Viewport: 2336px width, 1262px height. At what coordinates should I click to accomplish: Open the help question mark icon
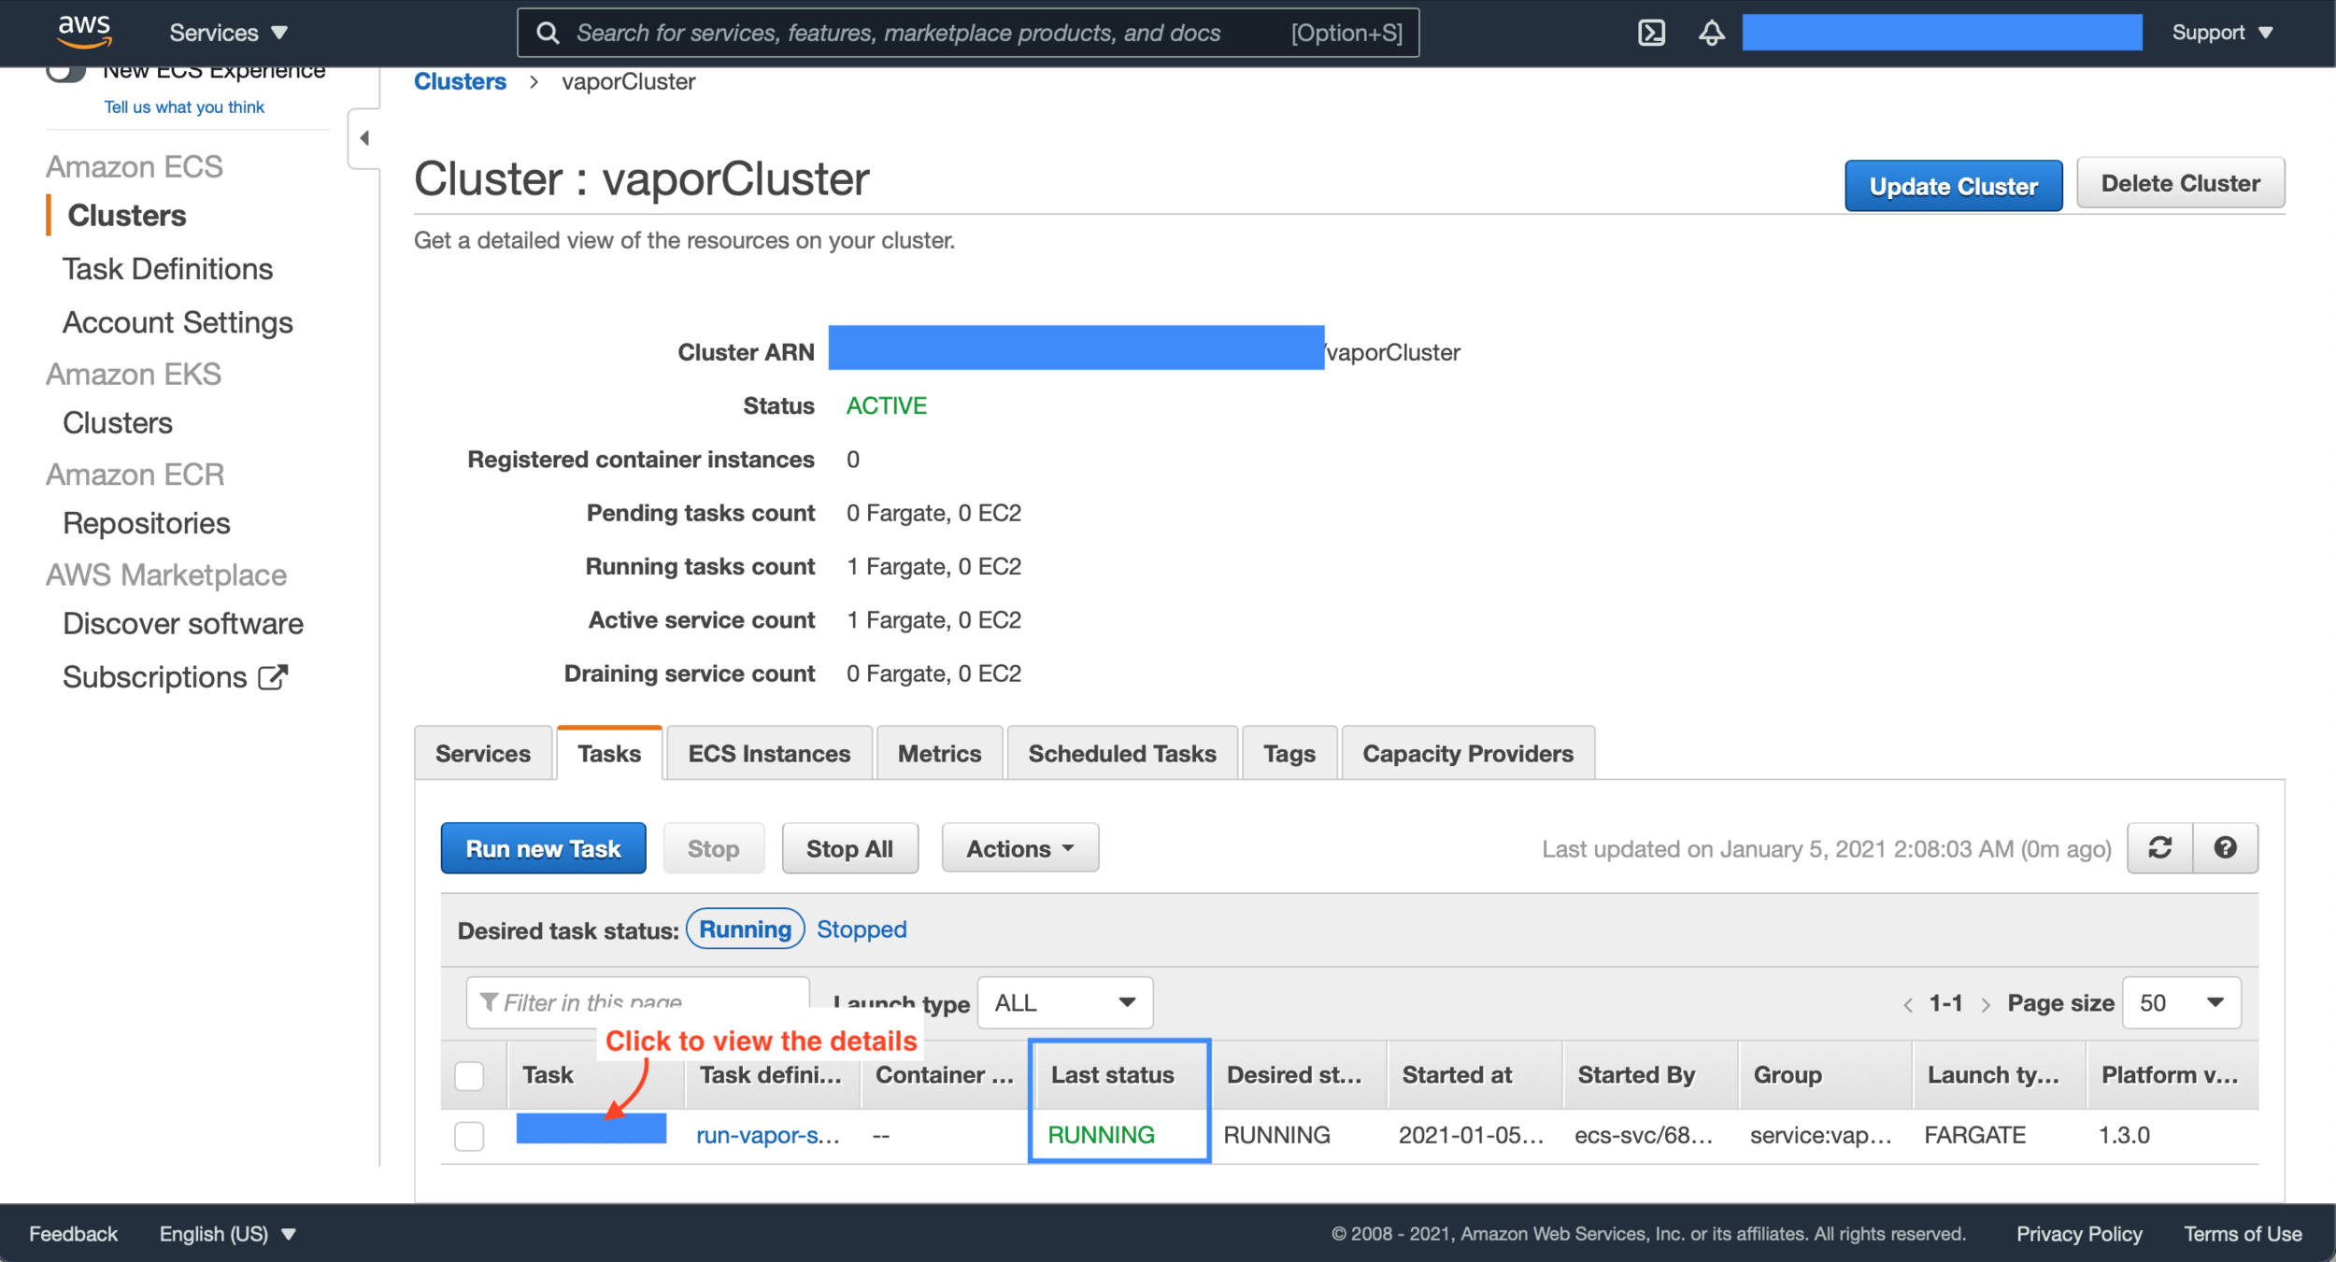(2226, 847)
